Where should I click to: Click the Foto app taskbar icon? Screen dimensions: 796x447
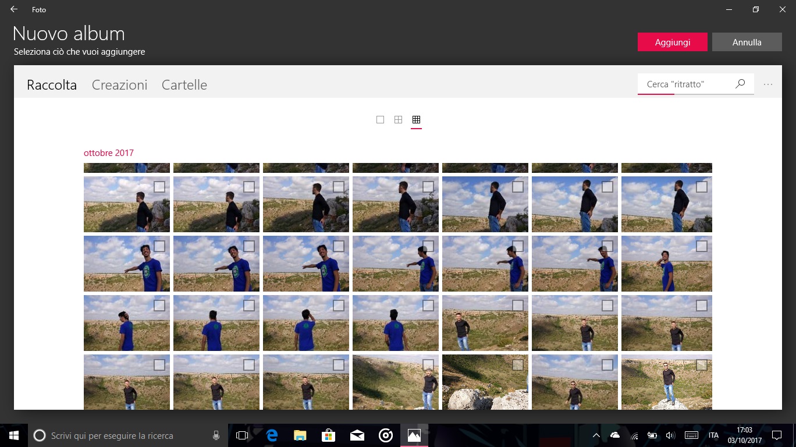(x=414, y=435)
